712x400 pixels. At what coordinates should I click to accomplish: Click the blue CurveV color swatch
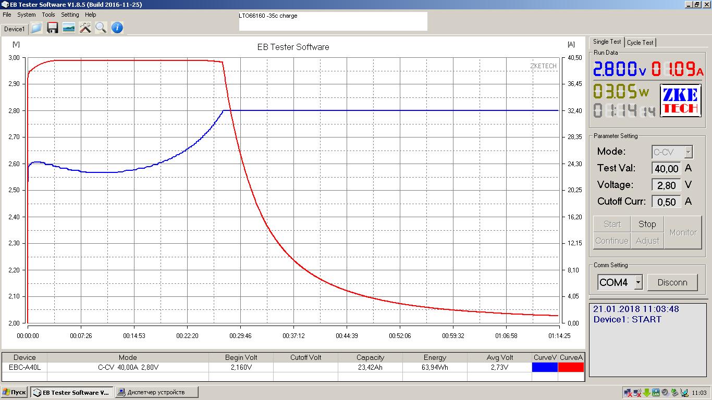(x=545, y=367)
